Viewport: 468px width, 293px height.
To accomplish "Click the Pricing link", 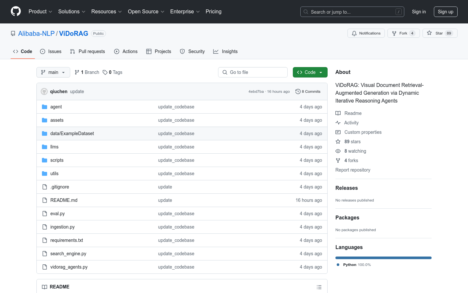I will coord(214,11).
